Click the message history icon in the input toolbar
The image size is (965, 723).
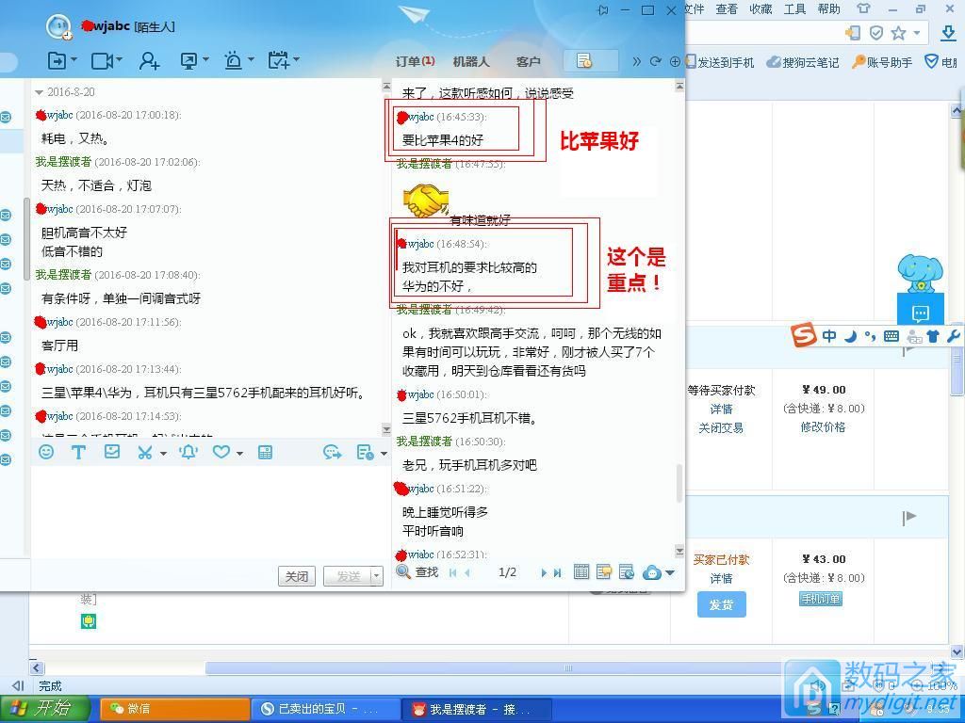366,453
